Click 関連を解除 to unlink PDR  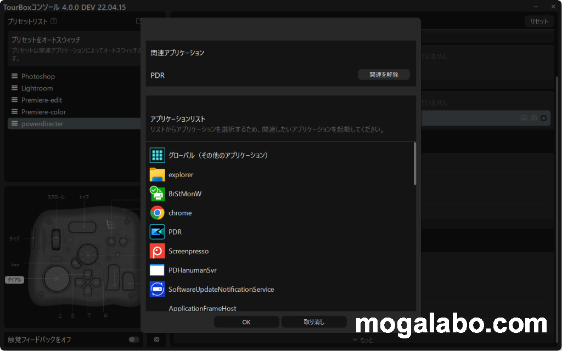pos(384,75)
